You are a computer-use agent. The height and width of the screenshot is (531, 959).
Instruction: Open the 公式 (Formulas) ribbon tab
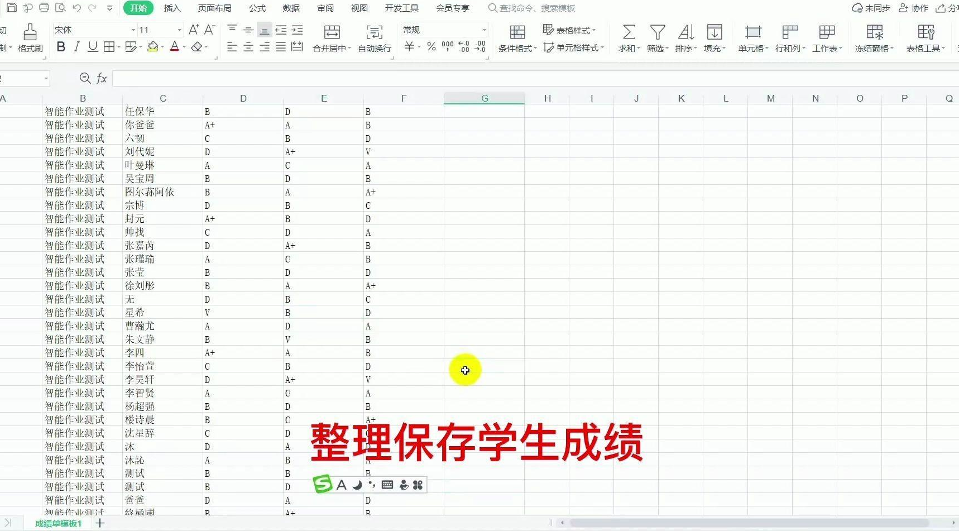(257, 8)
